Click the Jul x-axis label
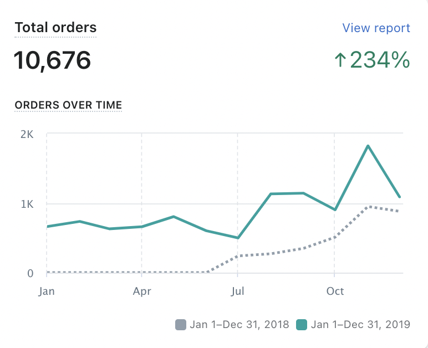This screenshot has height=348, width=428. 238,291
